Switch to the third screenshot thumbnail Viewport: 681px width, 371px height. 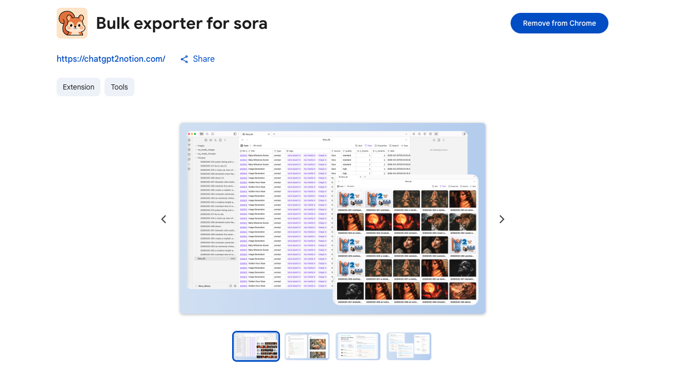(x=358, y=346)
